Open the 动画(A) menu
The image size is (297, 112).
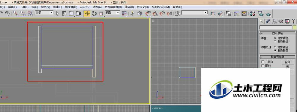(x=97, y=7)
